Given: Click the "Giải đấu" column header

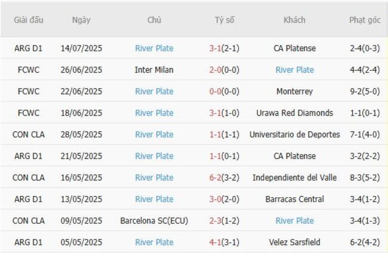Looking at the screenshot, I should [29, 20].
